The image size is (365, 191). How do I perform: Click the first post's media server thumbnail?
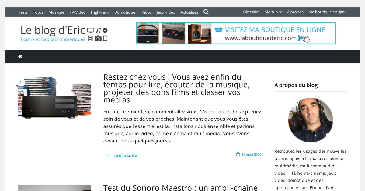(55, 98)
